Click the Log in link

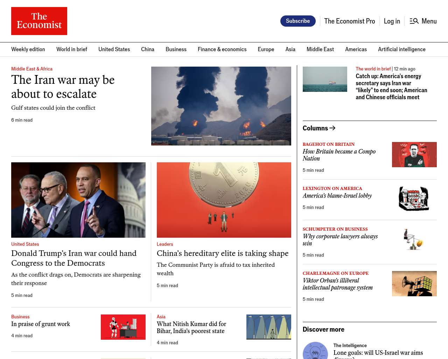click(392, 21)
